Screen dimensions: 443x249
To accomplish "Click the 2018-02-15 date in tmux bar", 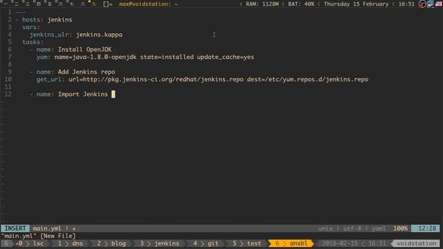I will [x=340, y=243].
